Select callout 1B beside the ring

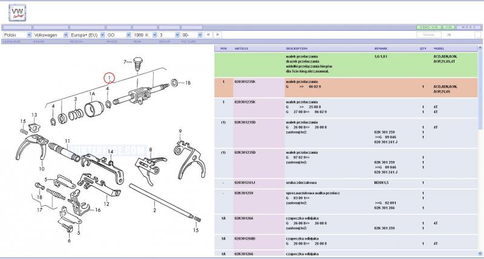click(188, 83)
